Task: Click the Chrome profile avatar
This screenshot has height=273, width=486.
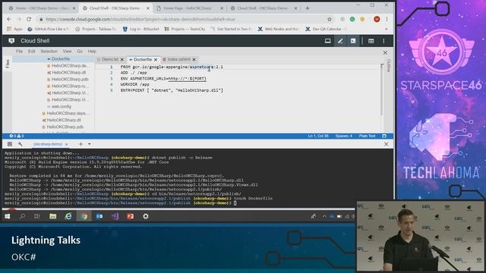Action: pyautogui.click(x=377, y=19)
